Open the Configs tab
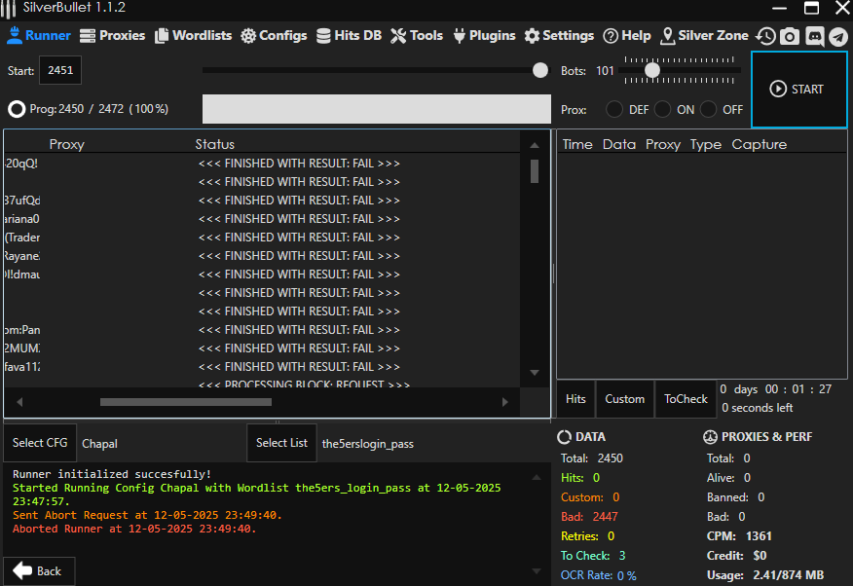 274,35
